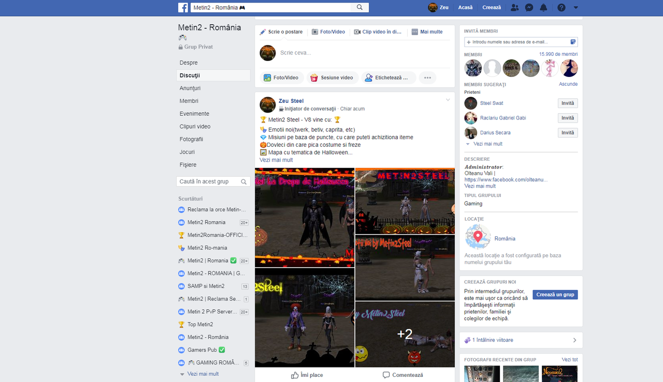The width and height of the screenshot is (663, 382).
Task: Invite Steel Swat with the Invită button
Action: [x=567, y=103]
